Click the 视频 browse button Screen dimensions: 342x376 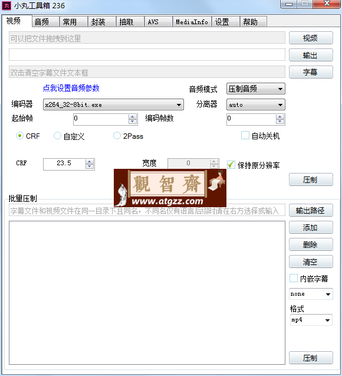pyautogui.click(x=311, y=38)
